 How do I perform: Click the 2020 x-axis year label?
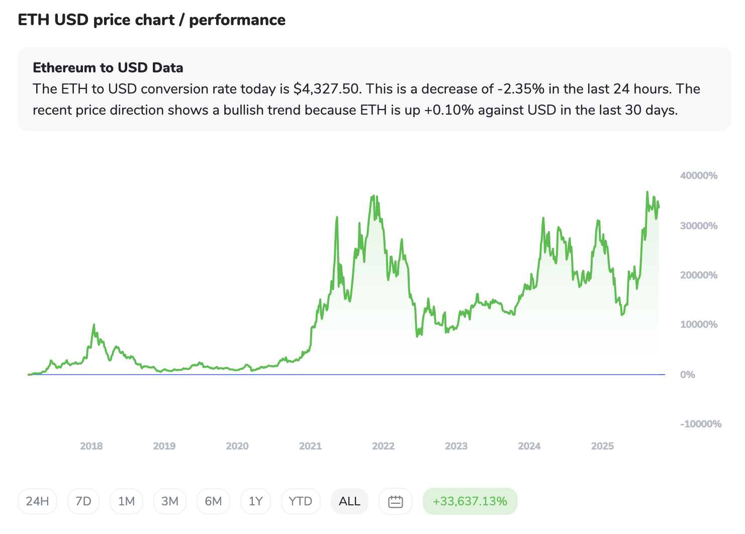[x=237, y=446]
